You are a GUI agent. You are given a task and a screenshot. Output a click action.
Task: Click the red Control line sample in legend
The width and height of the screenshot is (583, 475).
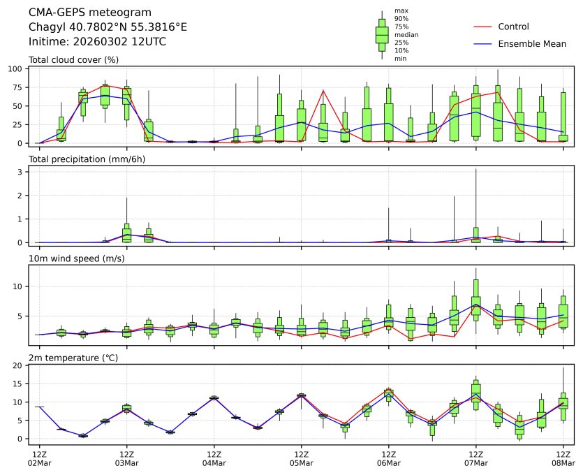tap(483, 27)
